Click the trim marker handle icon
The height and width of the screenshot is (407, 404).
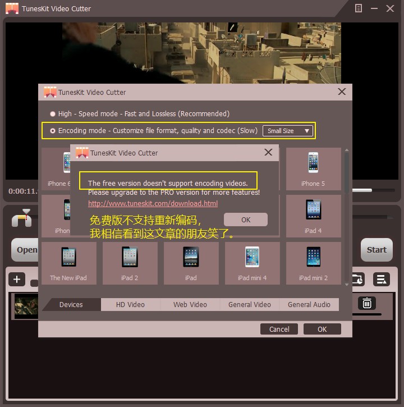[22, 218]
